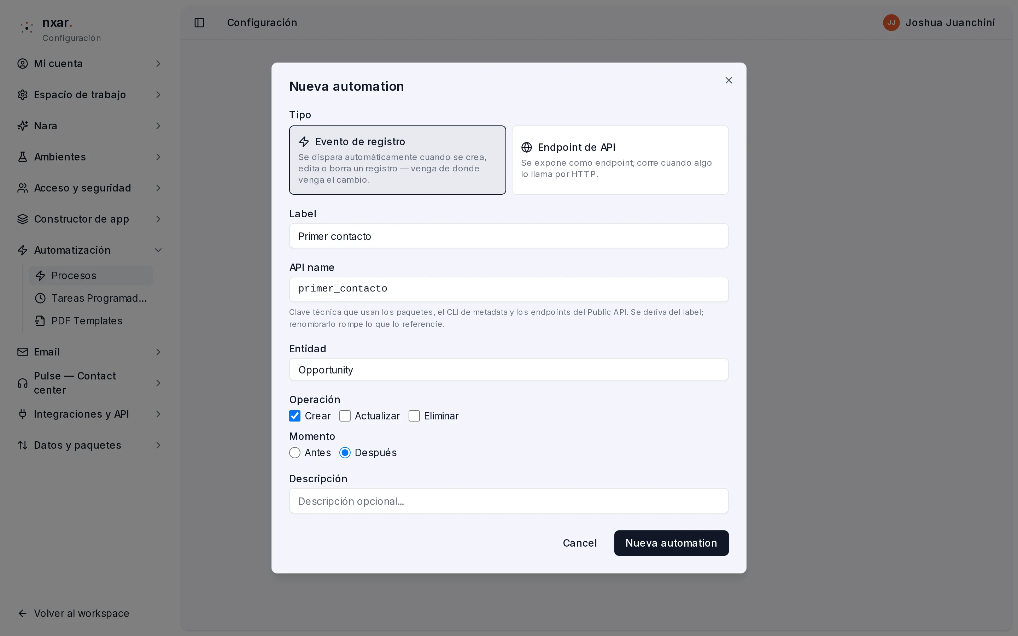Click the Mi cuenta user icon

23,64
